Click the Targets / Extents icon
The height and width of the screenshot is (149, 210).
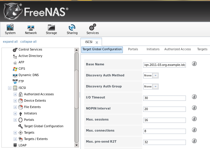pyautogui.click(x=21, y=139)
